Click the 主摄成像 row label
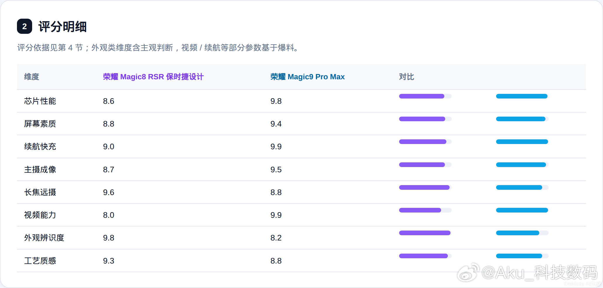The width and height of the screenshot is (603, 288). [x=40, y=170]
